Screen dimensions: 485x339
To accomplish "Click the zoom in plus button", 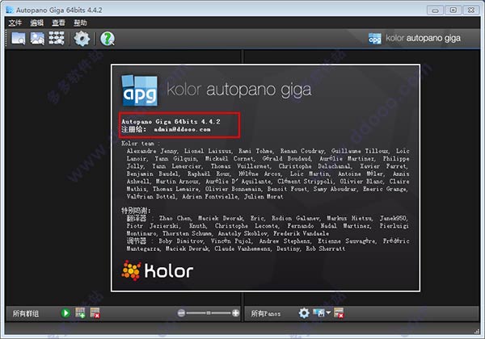I will click(235, 313).
